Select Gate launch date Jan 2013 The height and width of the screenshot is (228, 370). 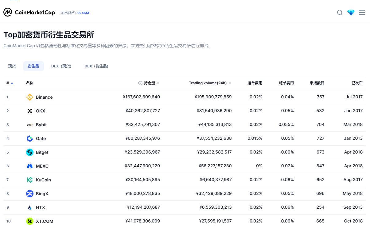click(353, 138)
